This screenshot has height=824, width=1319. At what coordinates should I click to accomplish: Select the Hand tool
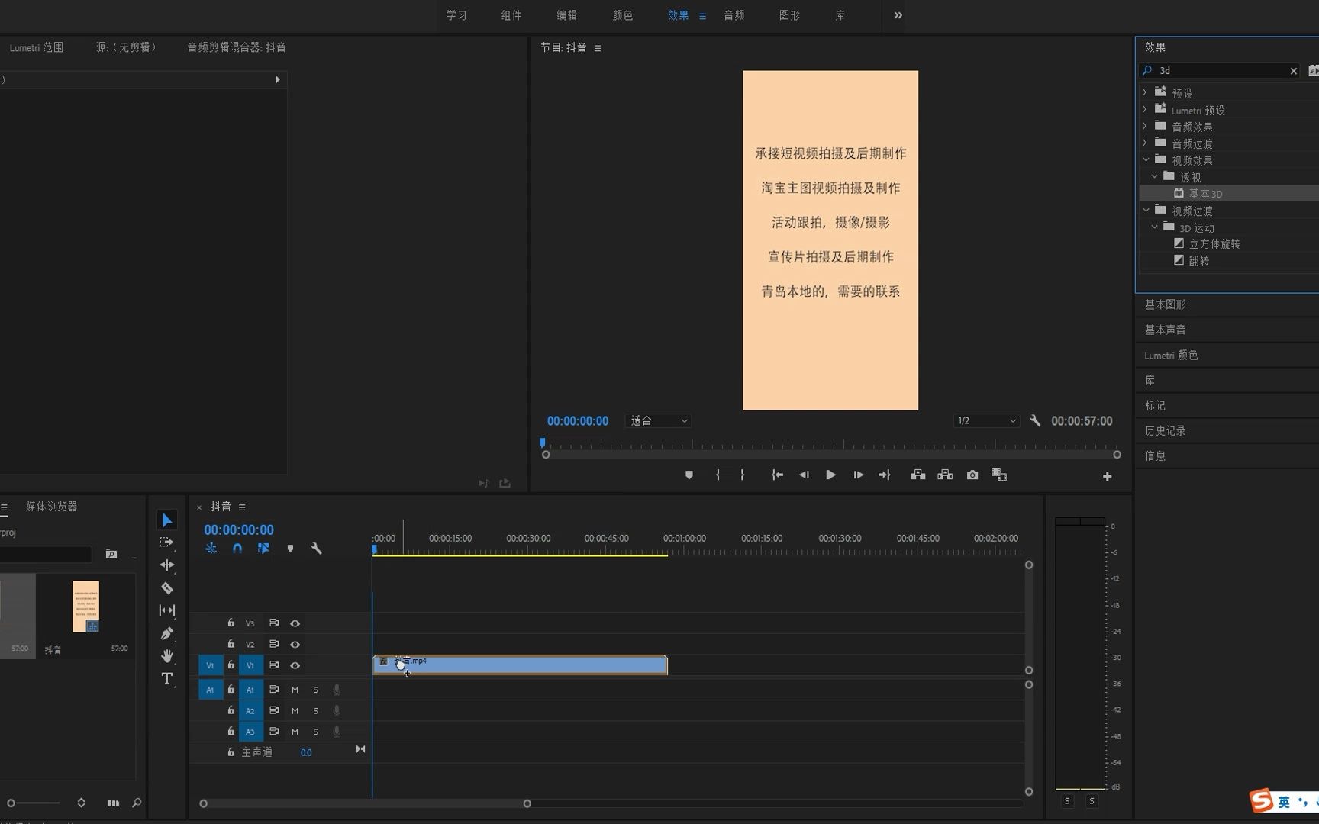(166, 656)
